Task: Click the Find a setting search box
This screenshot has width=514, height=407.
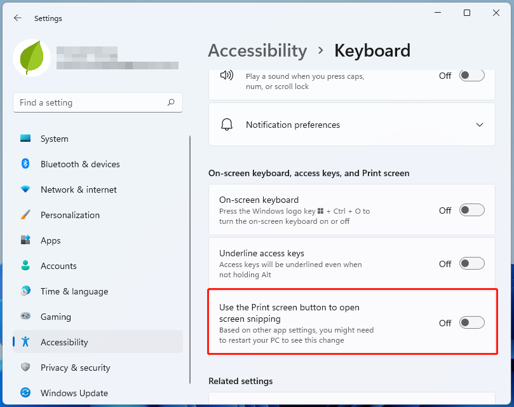Action: click(98, 102)
